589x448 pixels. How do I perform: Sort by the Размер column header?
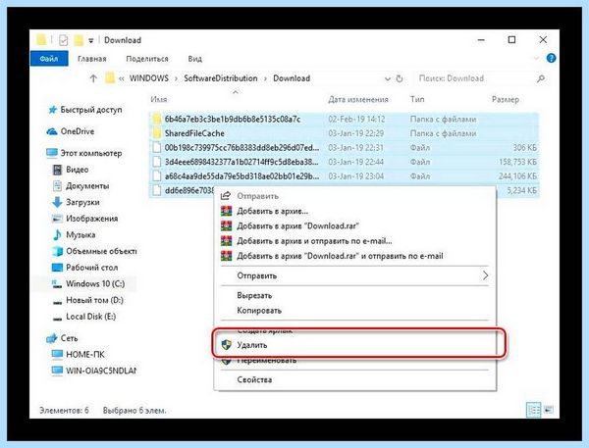[x=506, y=99]
